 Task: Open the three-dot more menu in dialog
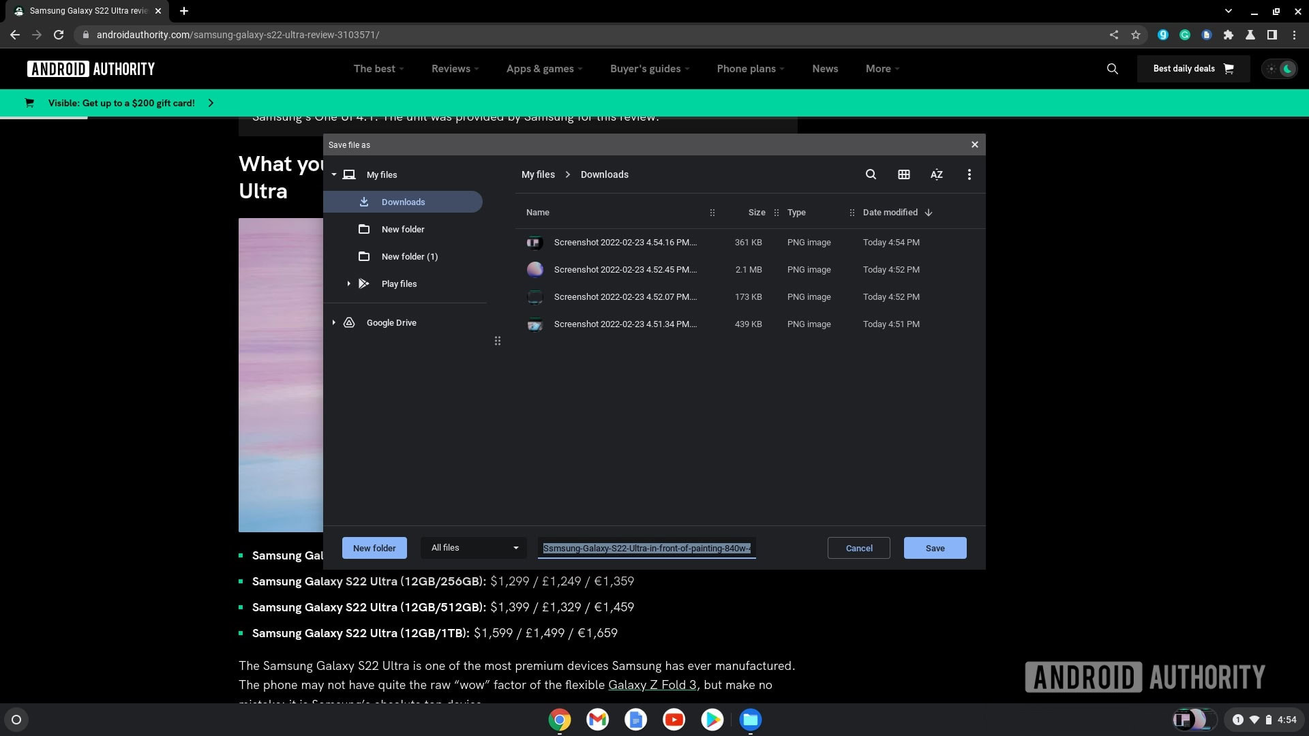(x=969, y=174)
